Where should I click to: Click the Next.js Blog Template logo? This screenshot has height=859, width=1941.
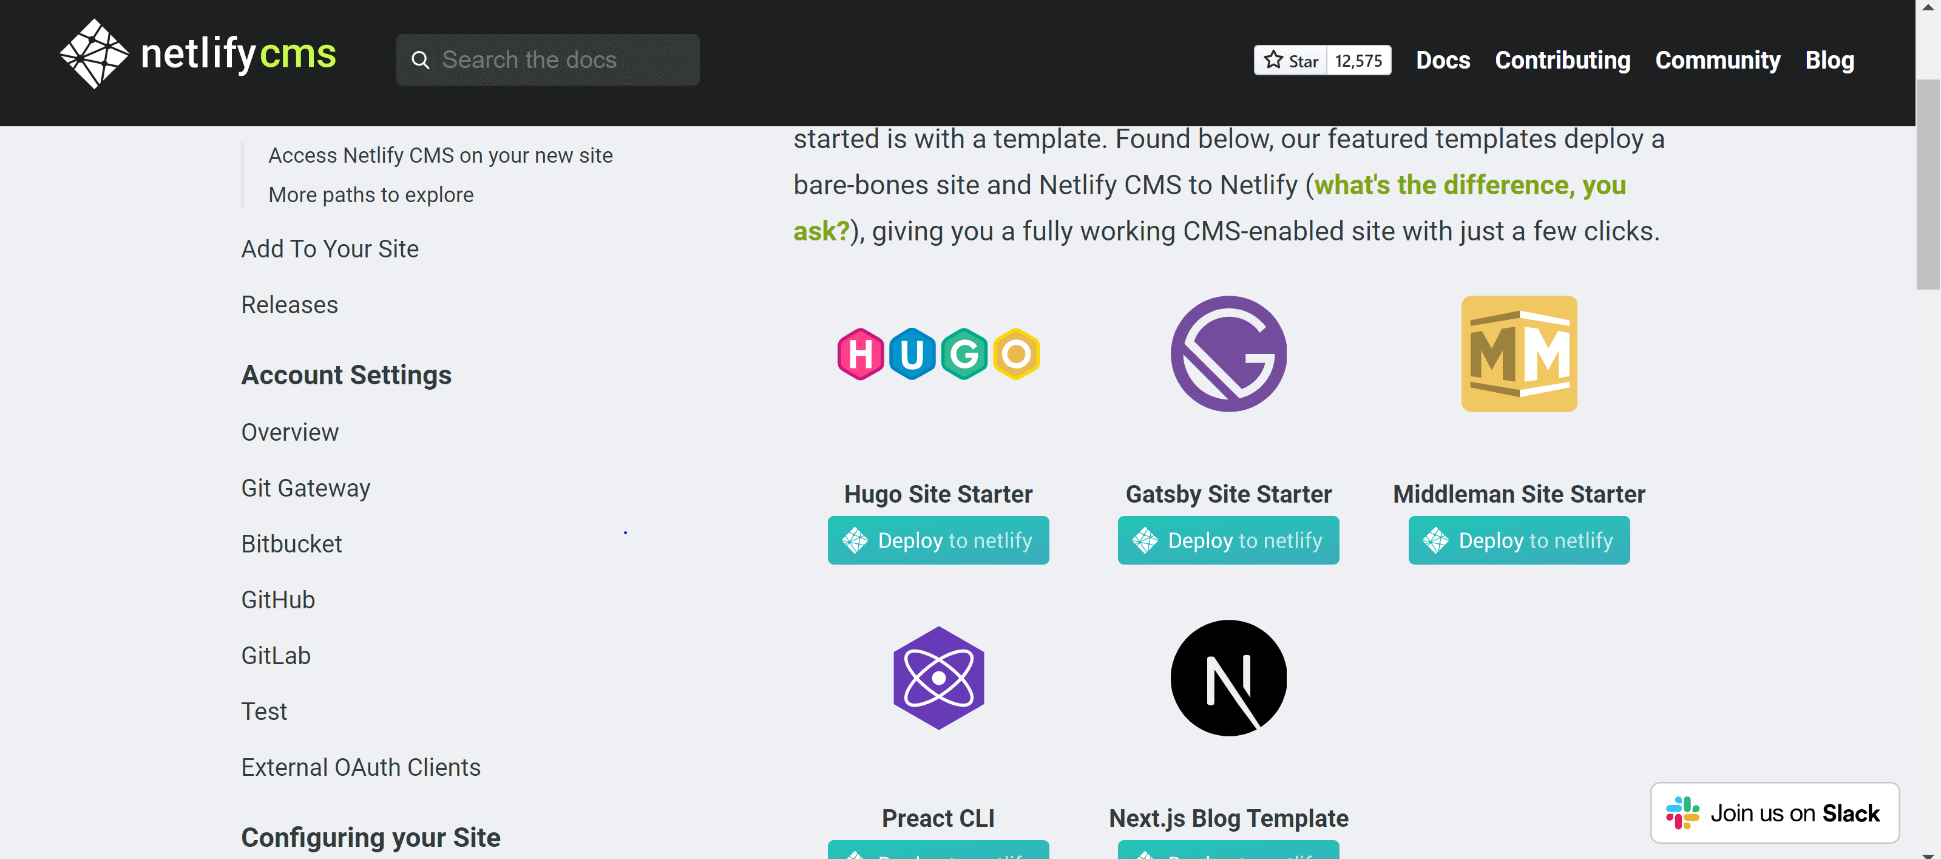(1228, 677)
